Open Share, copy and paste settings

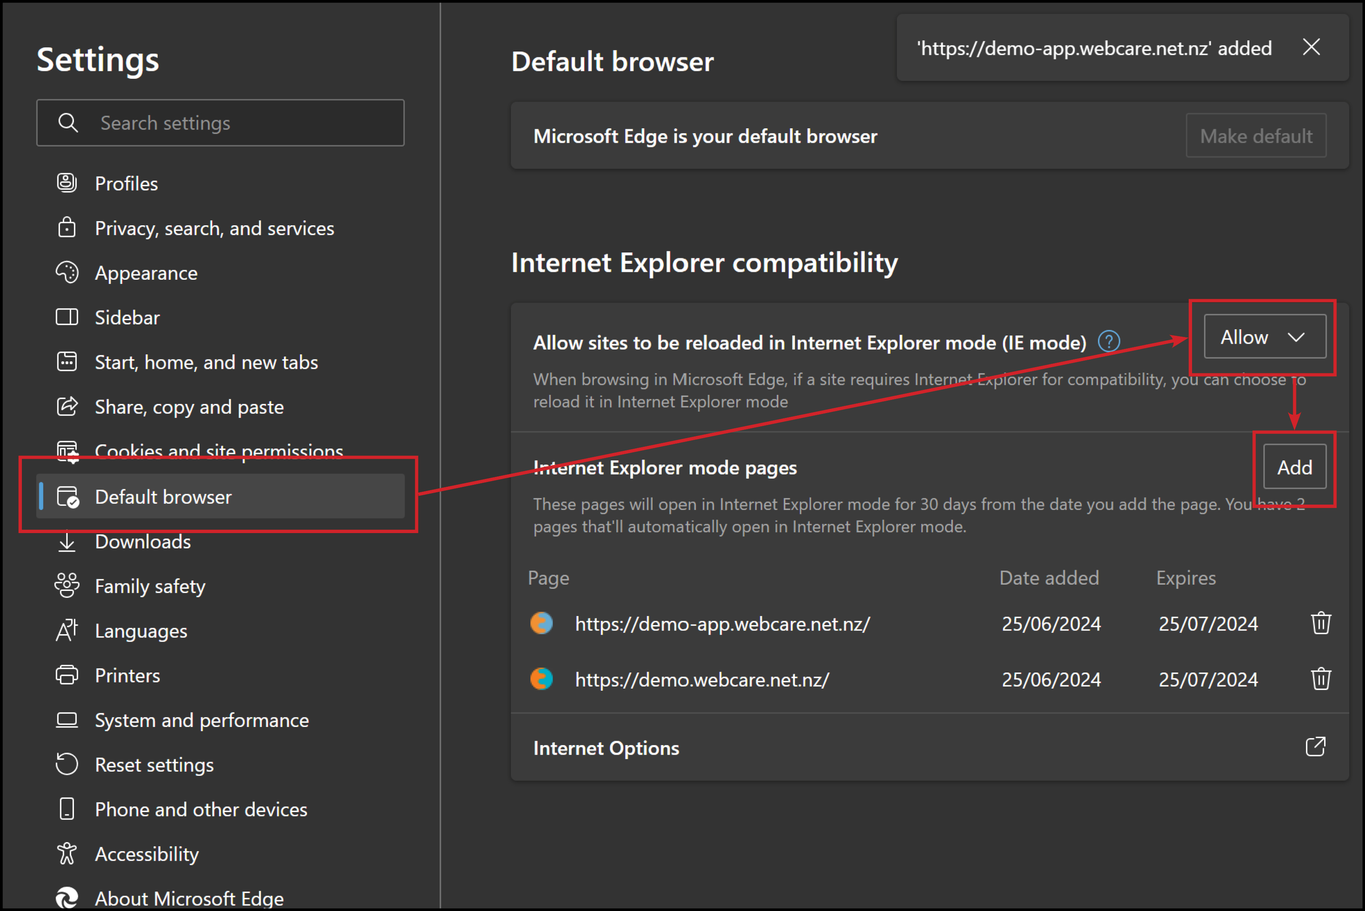point(220,407)
